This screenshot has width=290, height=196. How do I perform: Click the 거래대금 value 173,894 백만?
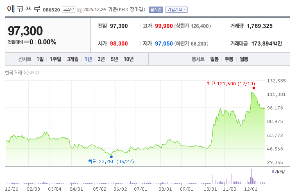pyautogui.click(x=267, y=43)
